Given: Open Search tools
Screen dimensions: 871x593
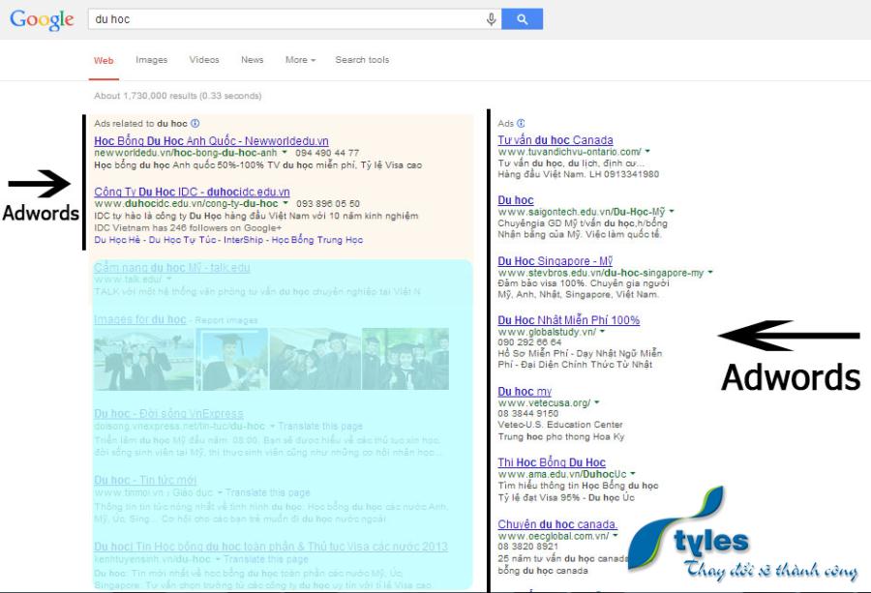Looking at the screenshot, I should [x=362, y=60].
